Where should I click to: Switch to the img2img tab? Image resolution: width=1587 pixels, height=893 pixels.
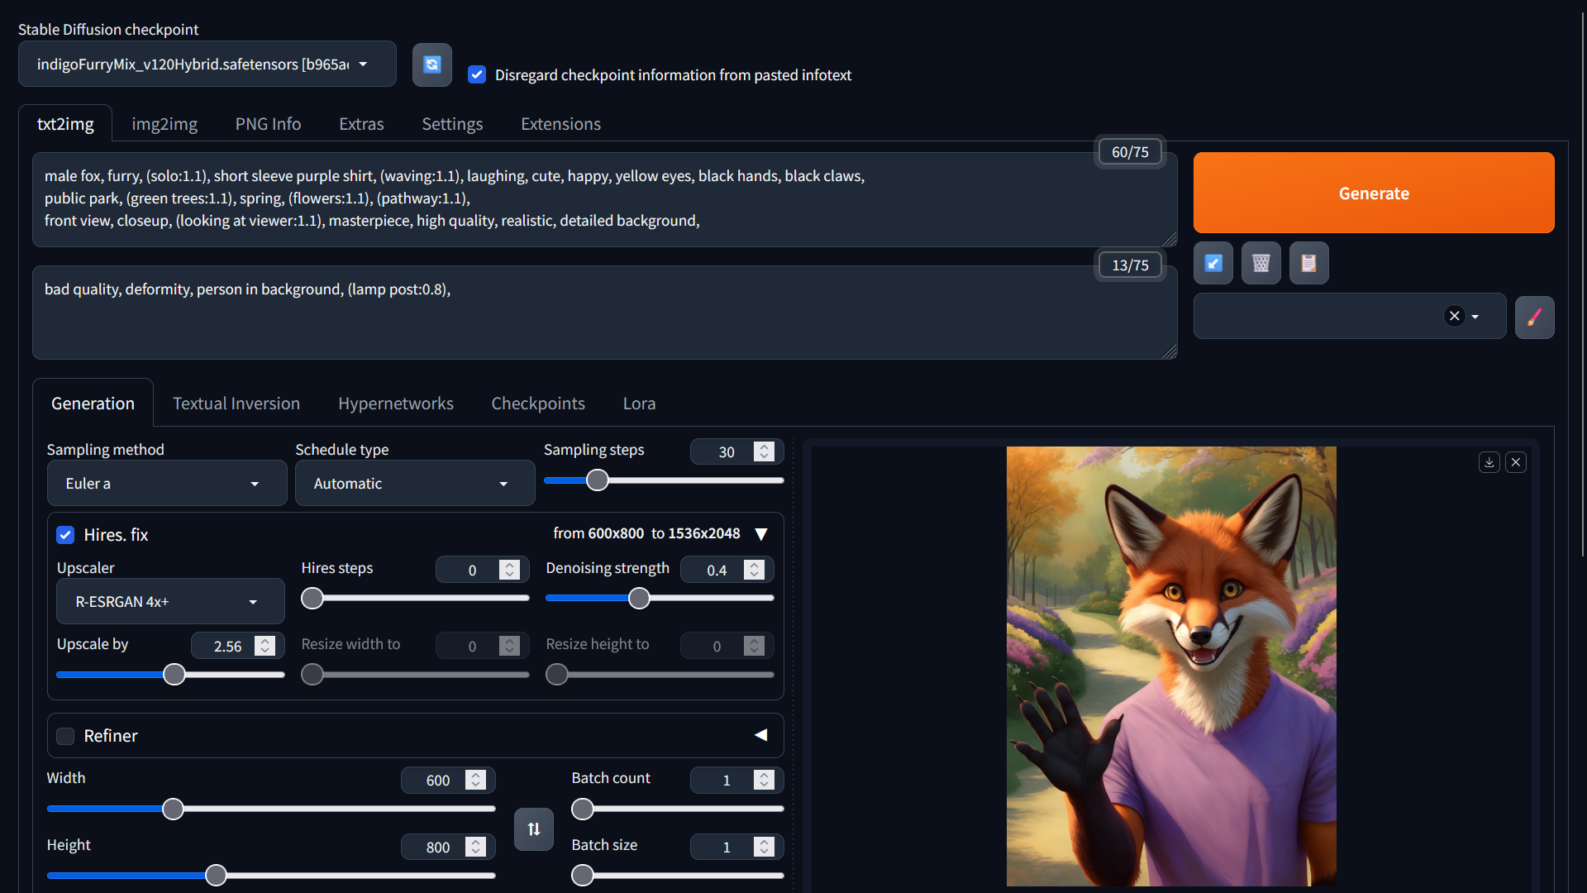tap(164, 124)
